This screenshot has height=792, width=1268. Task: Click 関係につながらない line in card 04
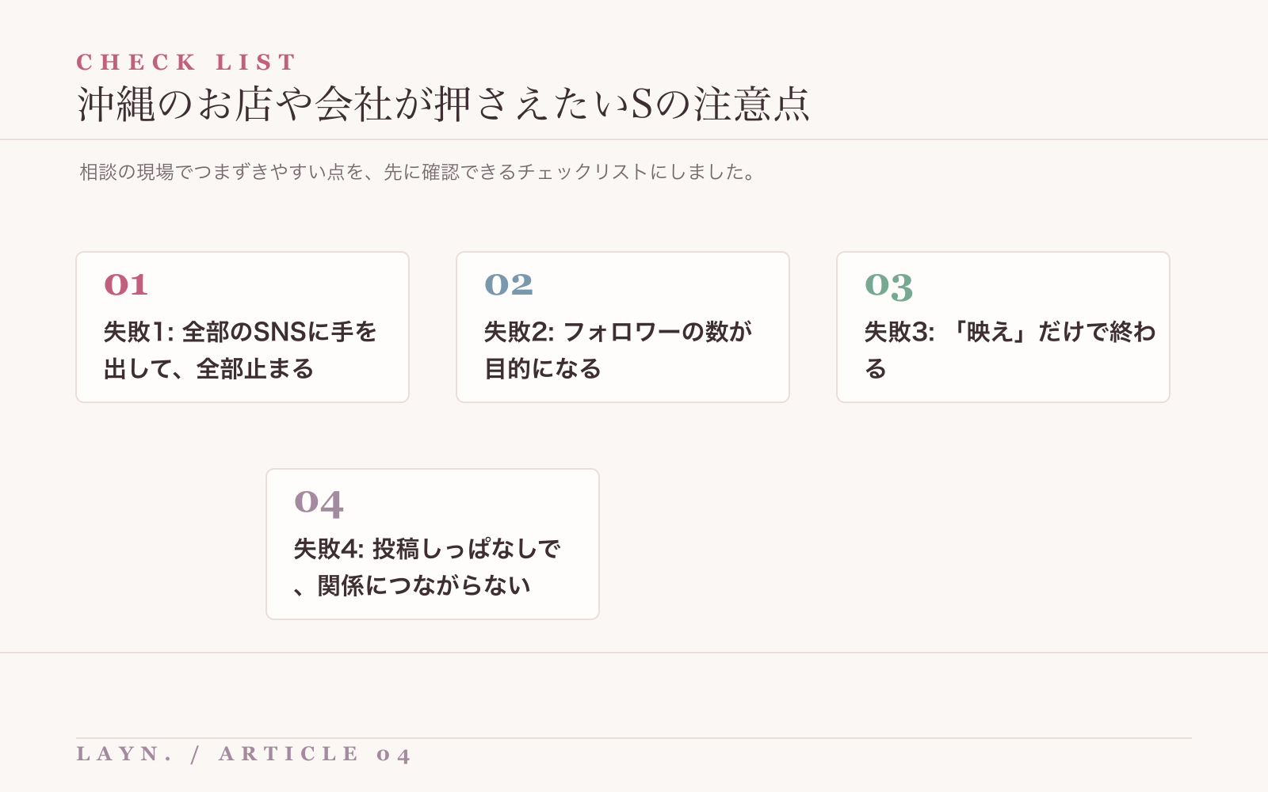(x=424, y=586)
